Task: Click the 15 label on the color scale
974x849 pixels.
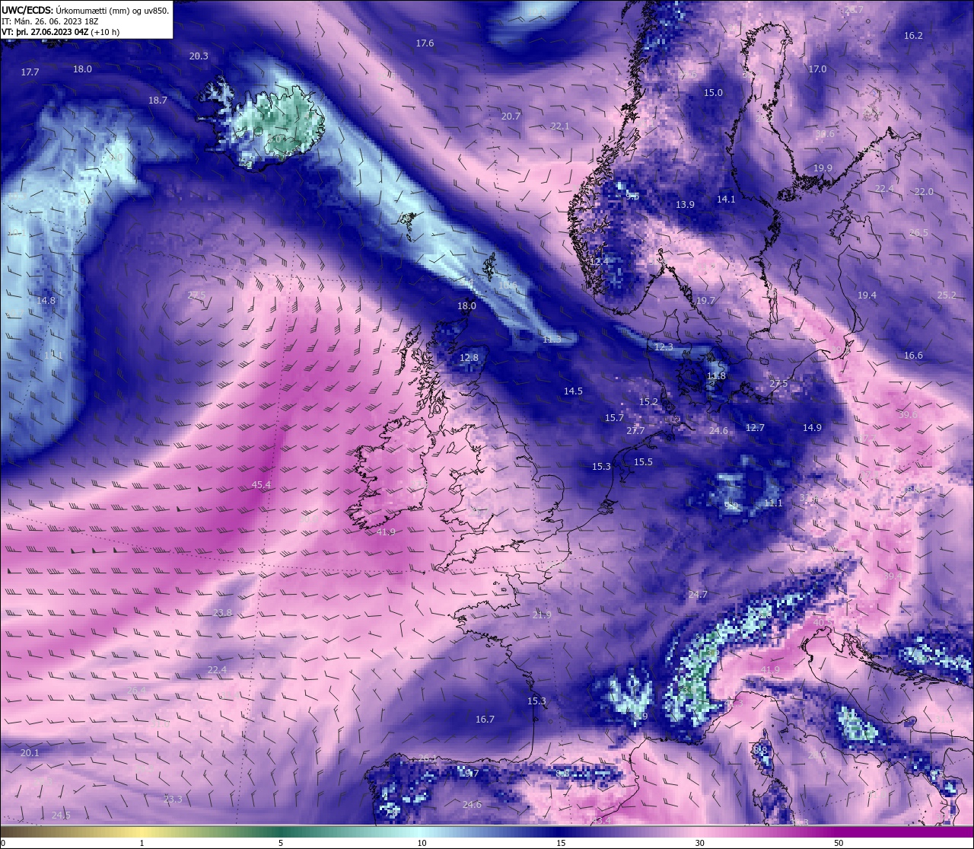Action: [561, 843]
